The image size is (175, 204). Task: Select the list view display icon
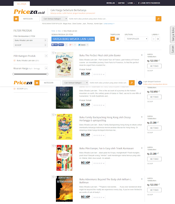click(112, 39)
